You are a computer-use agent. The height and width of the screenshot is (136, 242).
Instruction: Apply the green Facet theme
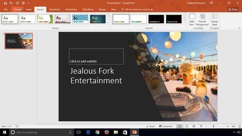[x=45, y=19]
